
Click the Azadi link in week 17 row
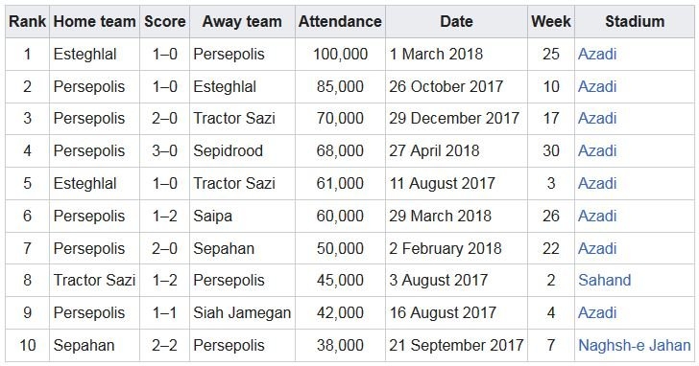coord(597,118)
